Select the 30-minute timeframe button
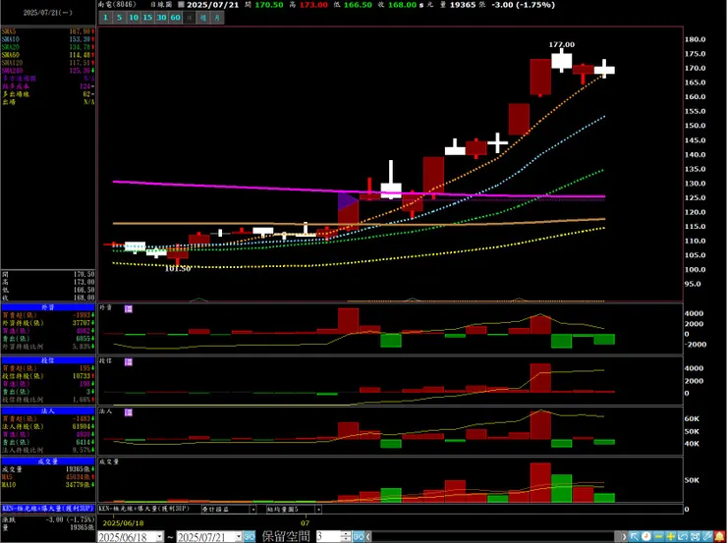 coord(161,18)
